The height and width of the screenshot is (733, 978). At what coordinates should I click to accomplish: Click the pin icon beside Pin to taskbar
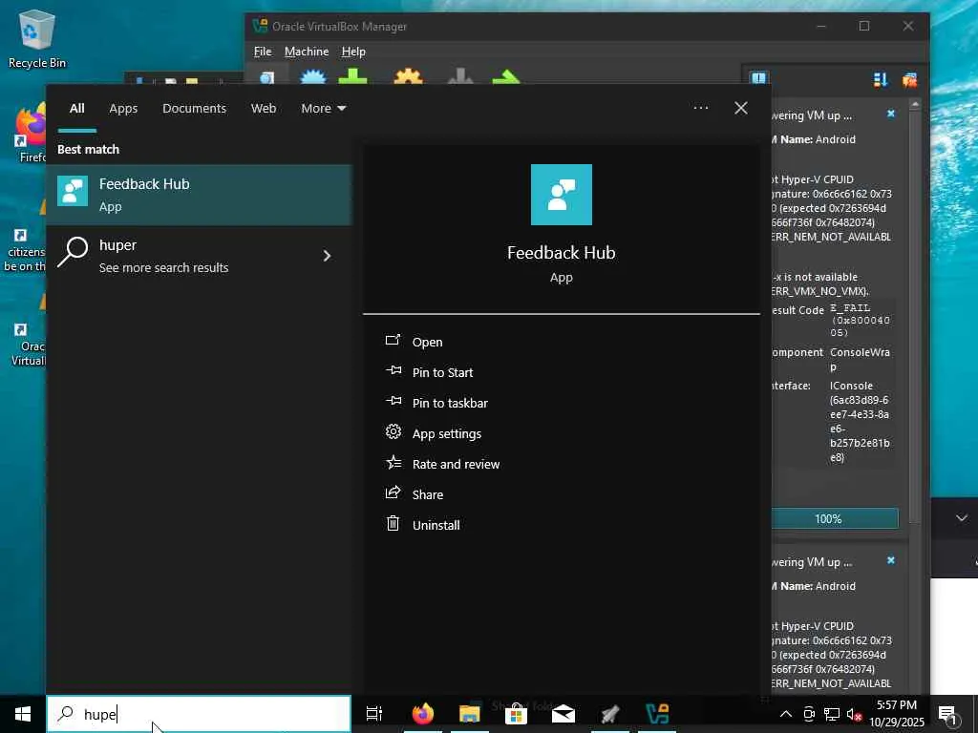point(393,401)
